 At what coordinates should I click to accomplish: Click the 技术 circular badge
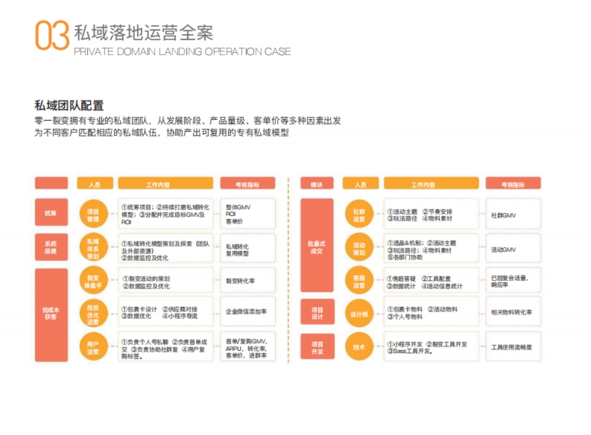tap(359, 346)
